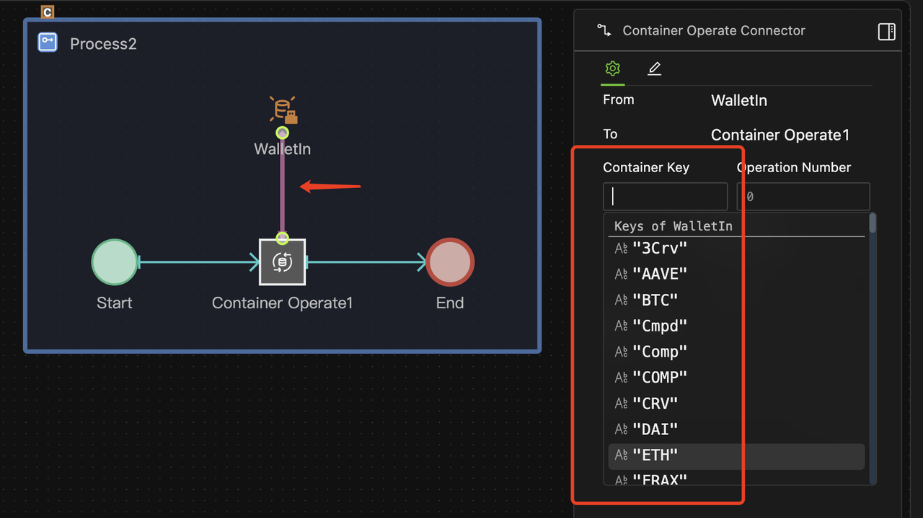
Task: Select the WalletIn container icon
Action: pyautogui.click(x=282, y=108)
